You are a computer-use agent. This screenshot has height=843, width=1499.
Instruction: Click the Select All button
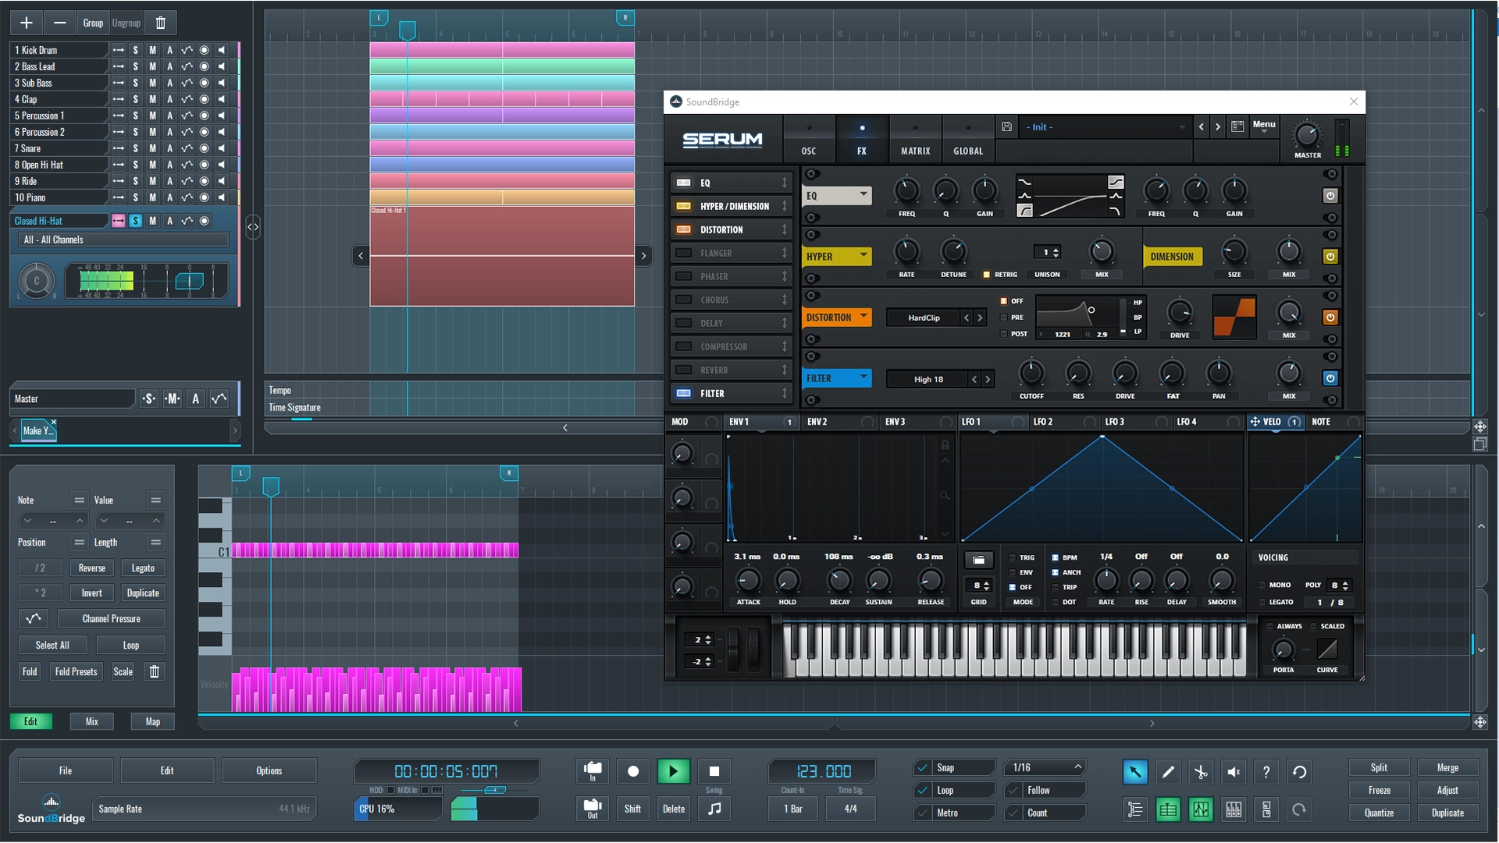coord(52,645)
